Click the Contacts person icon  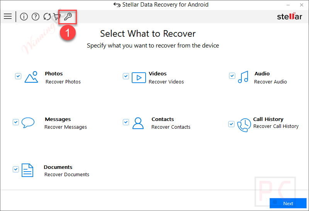point(138,123)
